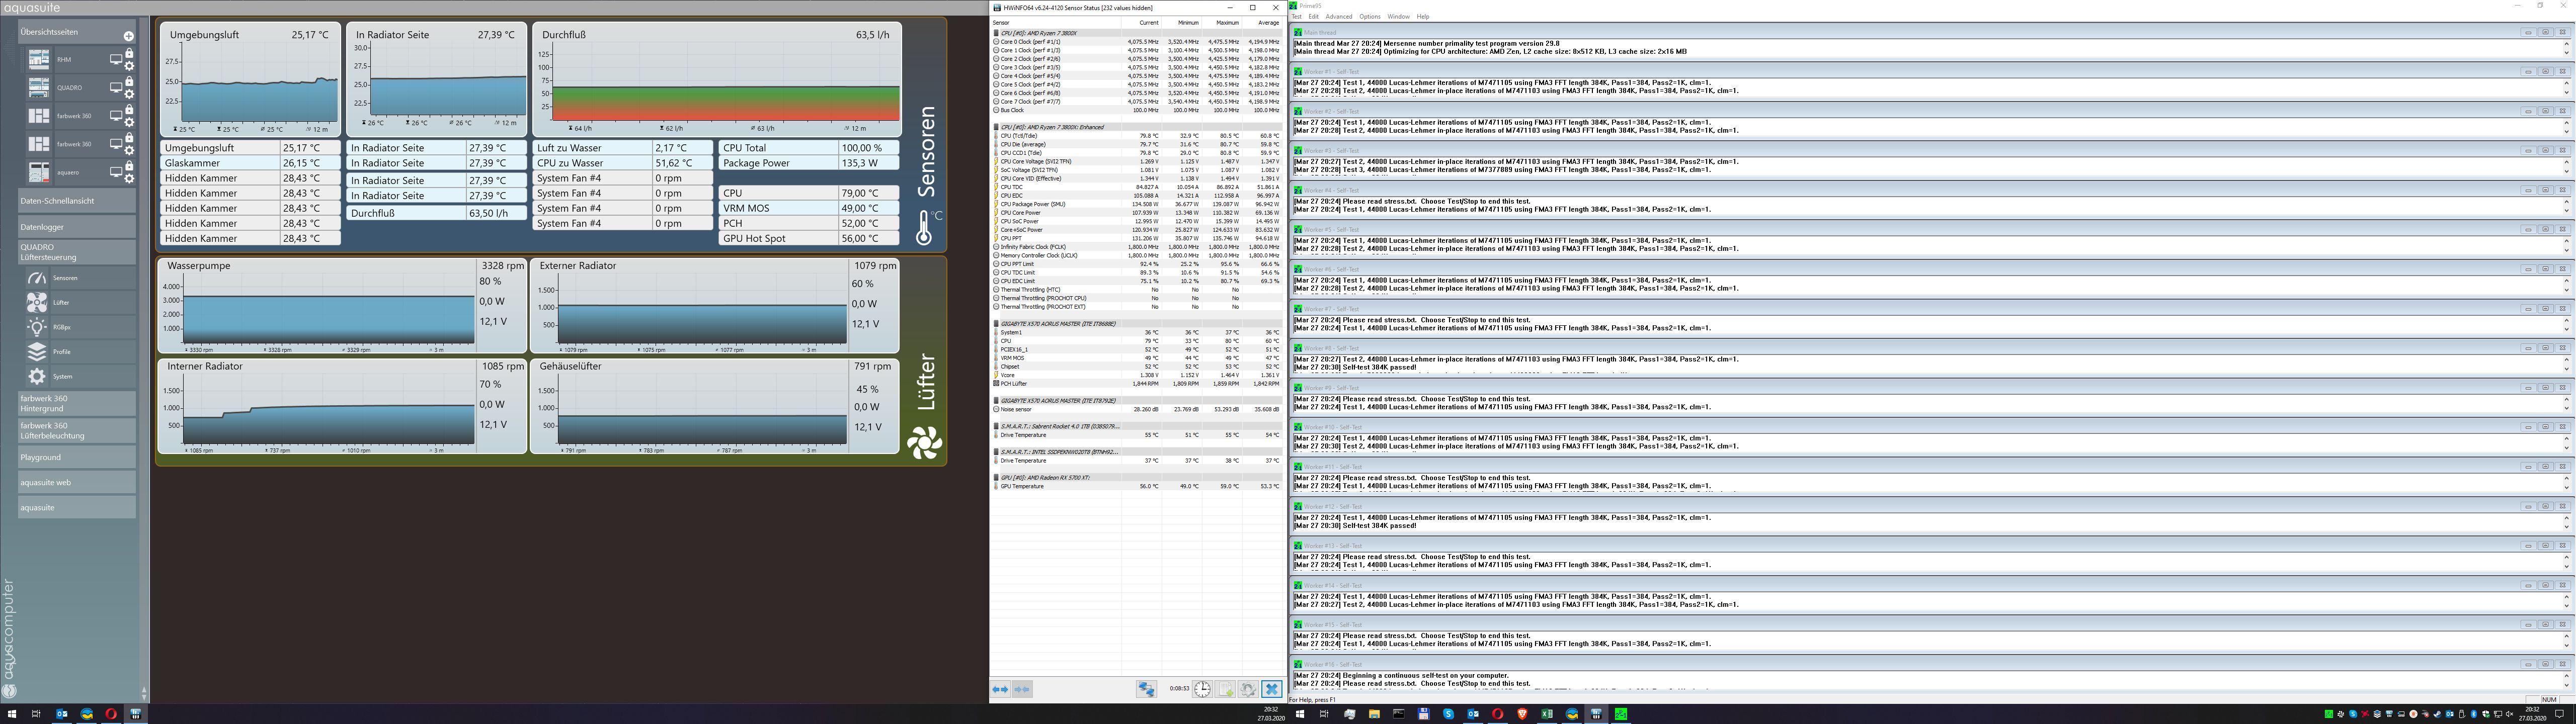Open Prime95 Window menu

tap(1399, 17)
